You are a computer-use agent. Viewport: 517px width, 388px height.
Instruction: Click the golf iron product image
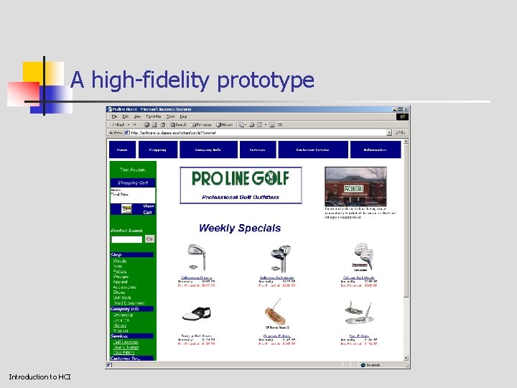click(x=197, y=258)
